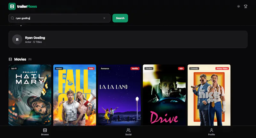
Task: Focus the search field containing ryan gosling
Action: point(60,18)
